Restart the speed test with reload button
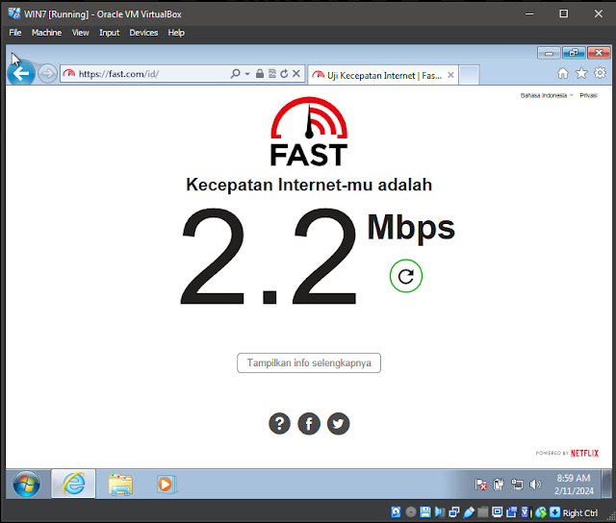The image size is (616, 523). tap(406, 276)
